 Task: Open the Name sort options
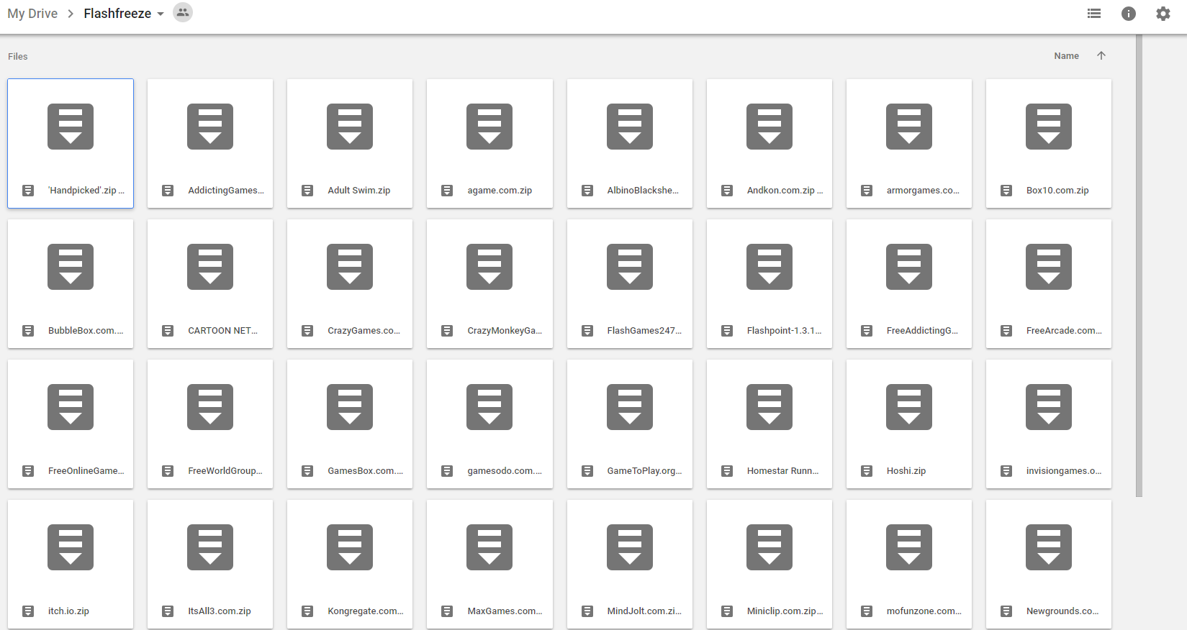pos(1066,56)
